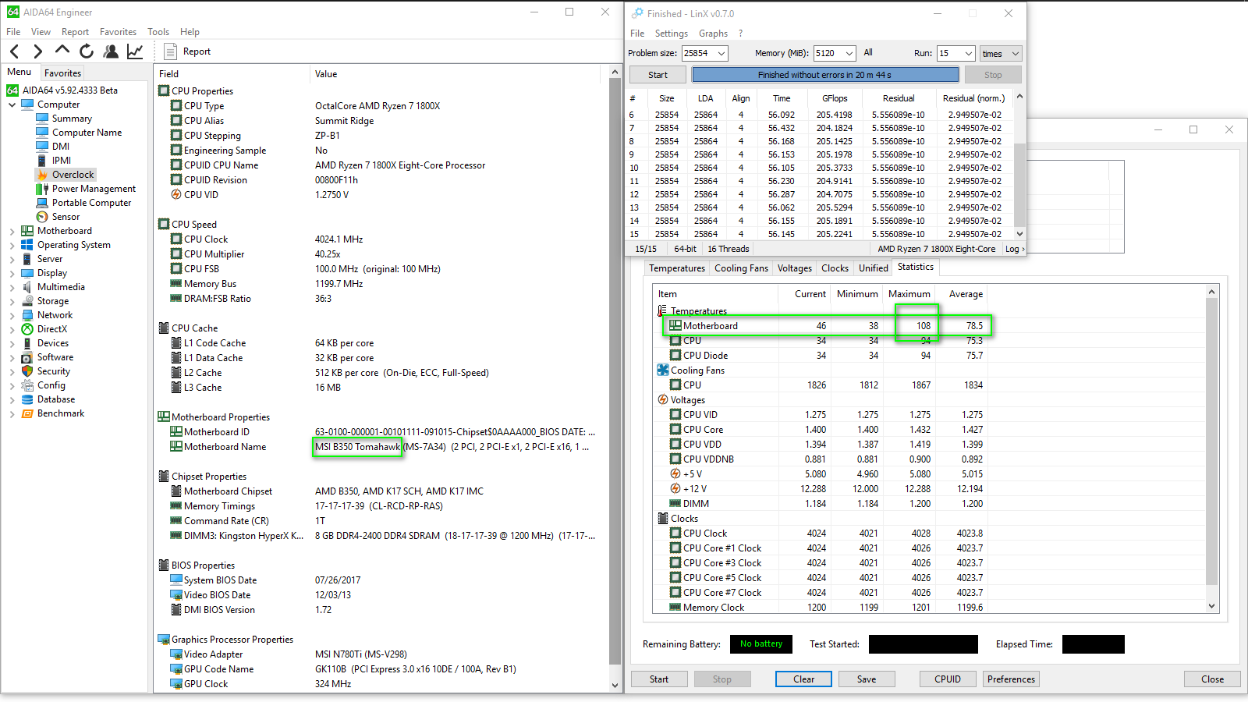Open the graph icon in AIDA64 toolbar

pyautogui.click(x=135, y=51)
